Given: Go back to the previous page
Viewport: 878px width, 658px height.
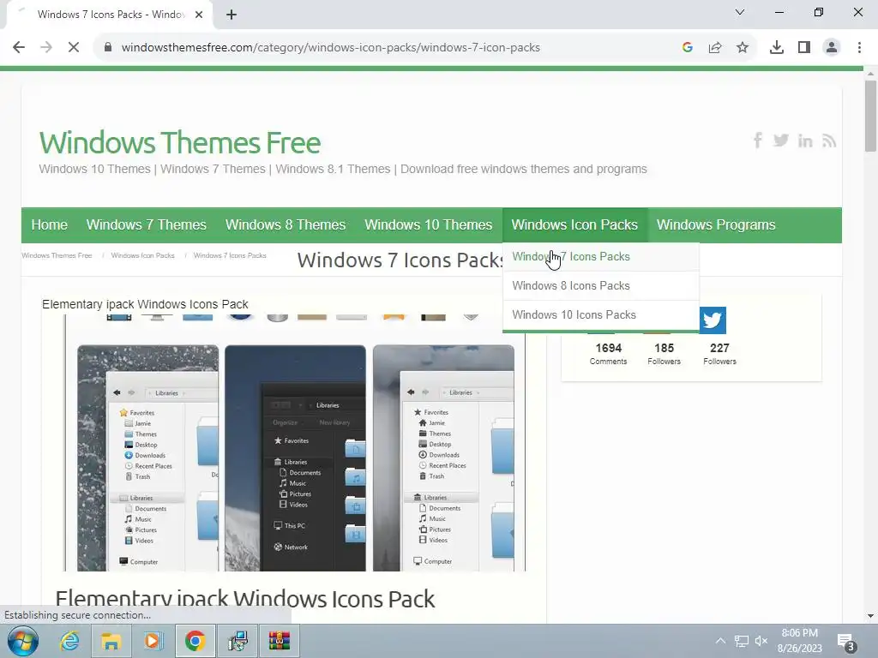Looking at the screenshot, I should point(19,48).
